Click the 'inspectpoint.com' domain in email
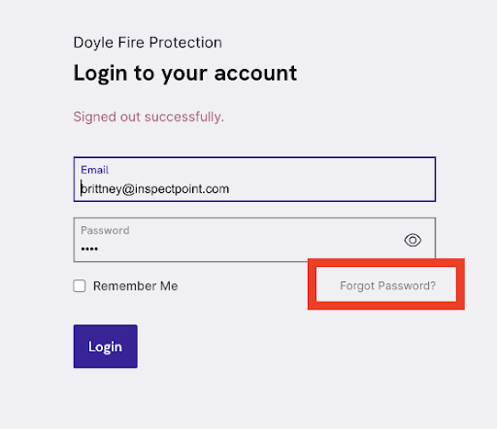 (182, 189)
